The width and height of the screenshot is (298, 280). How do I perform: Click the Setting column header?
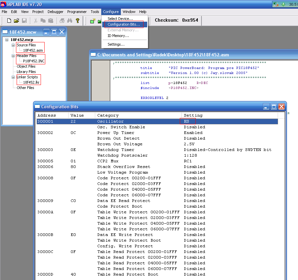click(x=230, y=115)
